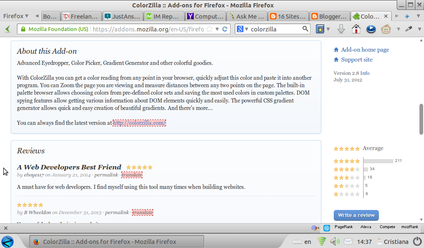The height and width of the screenshot is (248, 424).
Task: Click the search magnifier icon in search box
Action: 305,29
